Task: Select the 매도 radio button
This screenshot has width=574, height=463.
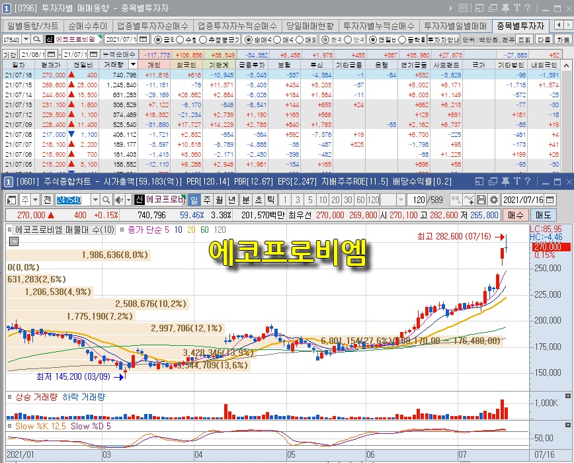Action: pos(300,40)
